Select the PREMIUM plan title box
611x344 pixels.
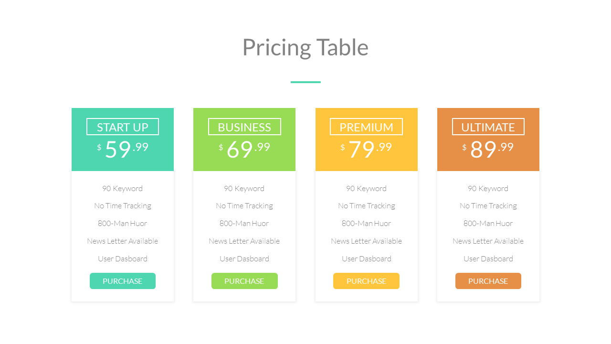pos(366,127)
